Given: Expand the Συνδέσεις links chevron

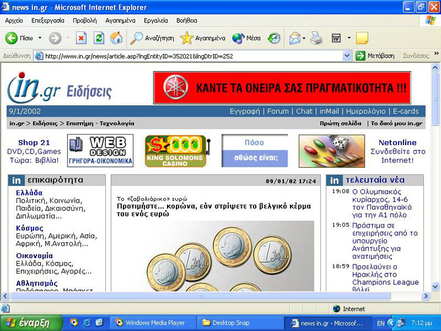Looking at the screenshot, I should click(436, 53).
